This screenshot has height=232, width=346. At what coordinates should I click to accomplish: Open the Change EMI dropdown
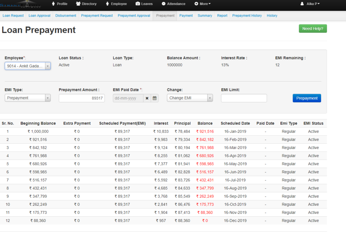(210, 98)
